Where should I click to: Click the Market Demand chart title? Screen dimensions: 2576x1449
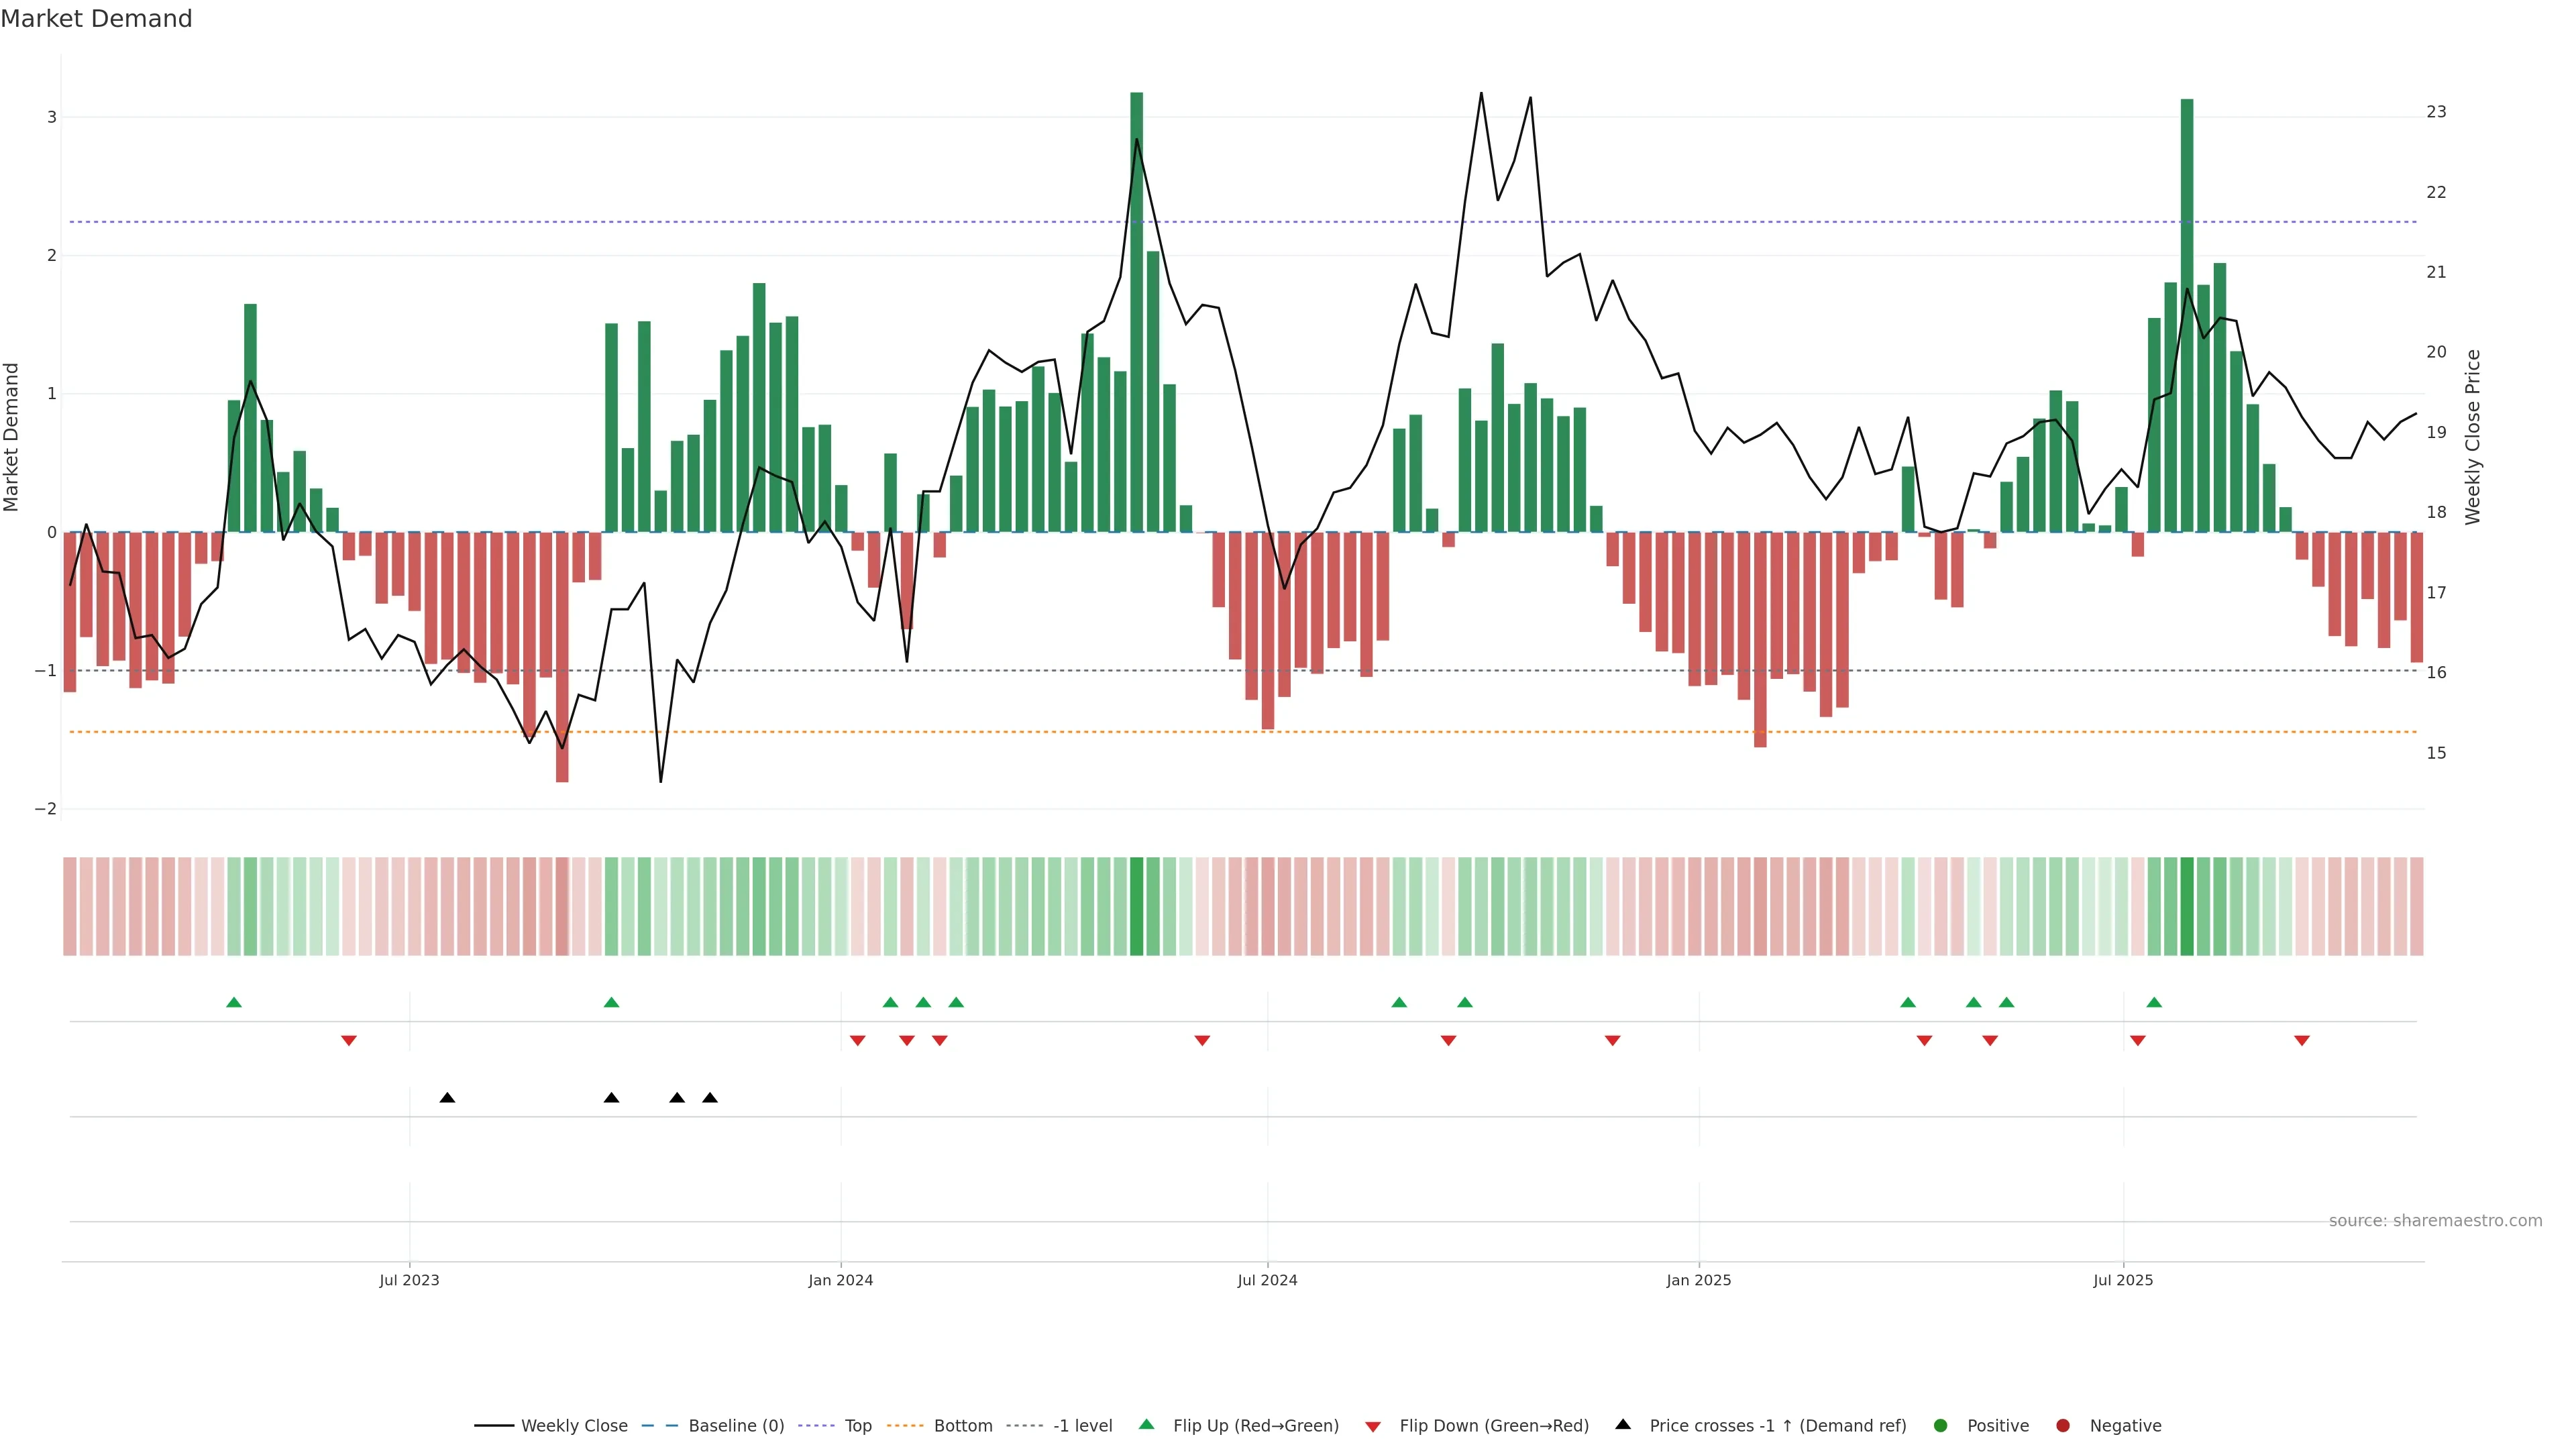pos(96,19)
